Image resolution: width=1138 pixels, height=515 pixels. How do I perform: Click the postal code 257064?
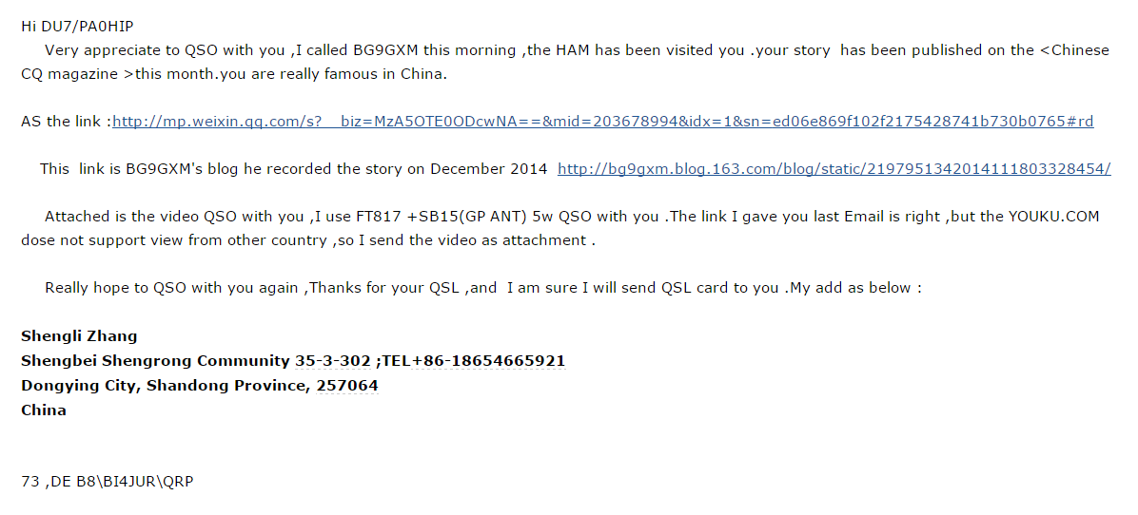pyautogui.click(x=347, y=386)
